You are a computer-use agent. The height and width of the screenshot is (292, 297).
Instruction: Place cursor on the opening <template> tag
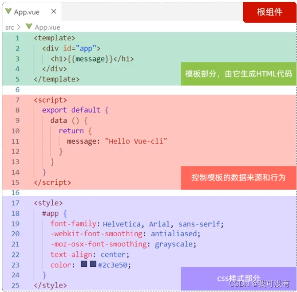pyautogui.click(x=55, y=38)
